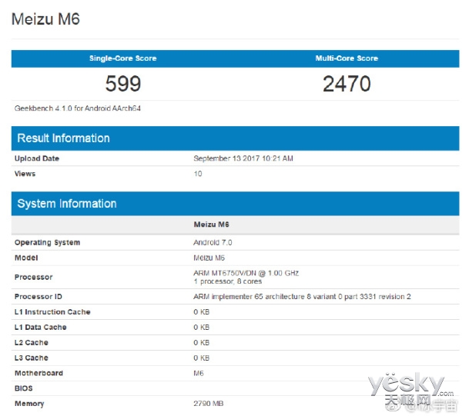Click the multi-core value 2470

346,84
